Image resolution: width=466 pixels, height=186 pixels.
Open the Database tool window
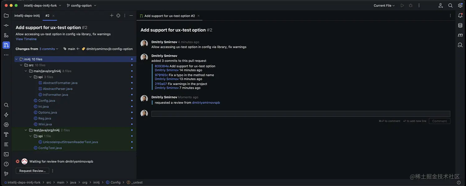click(460, 25)
